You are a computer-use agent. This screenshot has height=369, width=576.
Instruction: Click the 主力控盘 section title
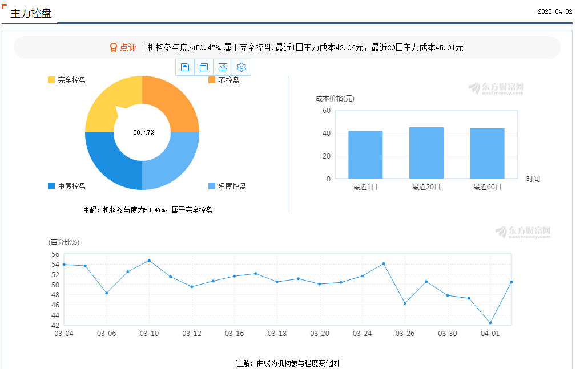[x=31, y=14]
